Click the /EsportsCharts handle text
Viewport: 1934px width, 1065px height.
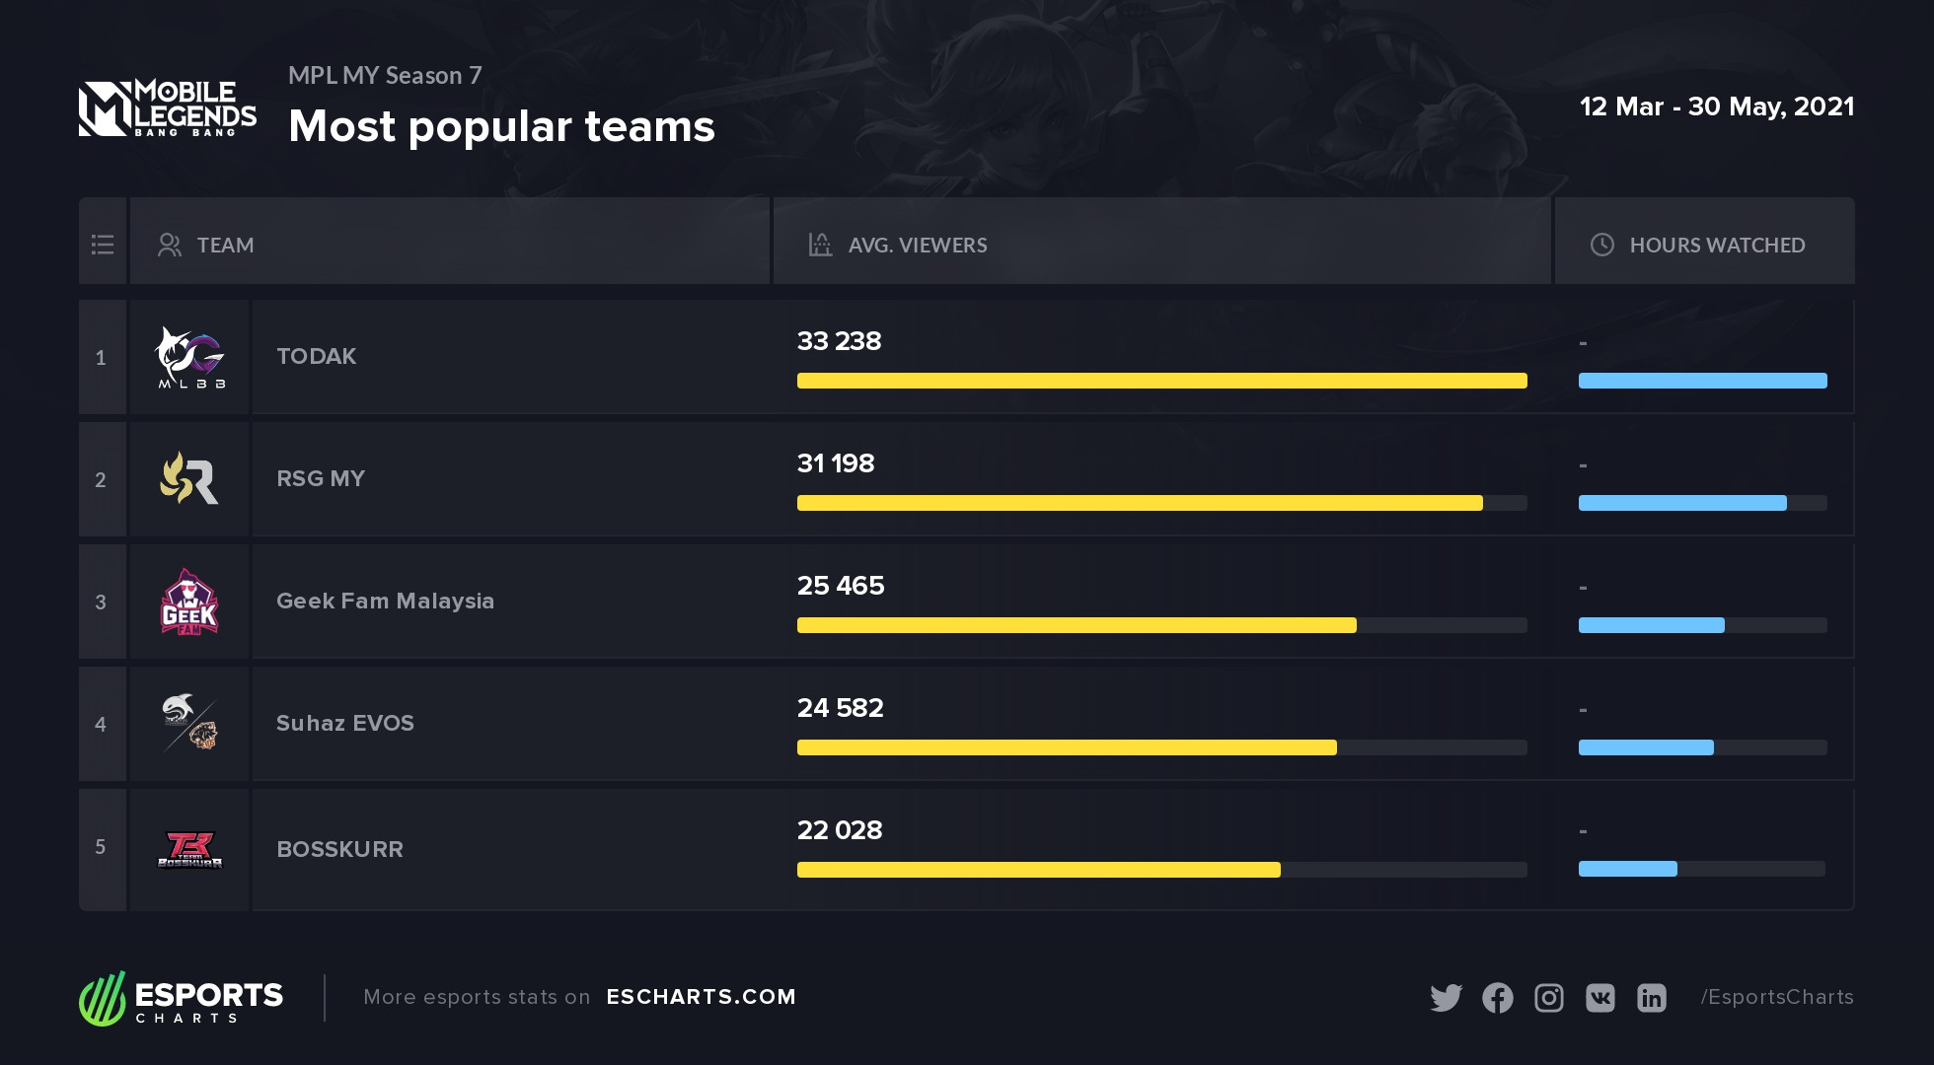coord(1777,997)
